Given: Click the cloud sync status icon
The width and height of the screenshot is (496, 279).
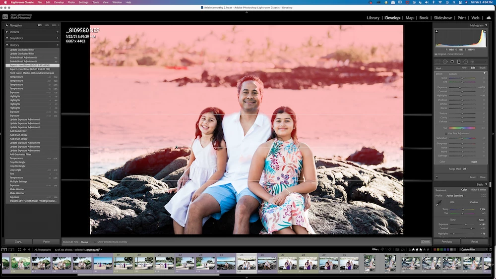Looking at the screenshot, I should coord(489,18).
